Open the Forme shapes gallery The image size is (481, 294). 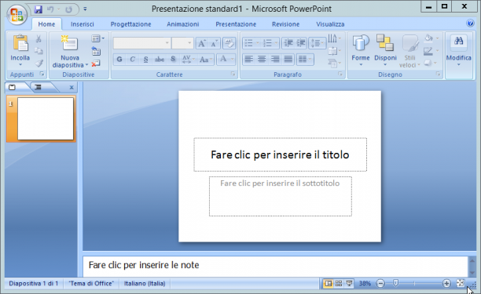click(x=361, y=50)
